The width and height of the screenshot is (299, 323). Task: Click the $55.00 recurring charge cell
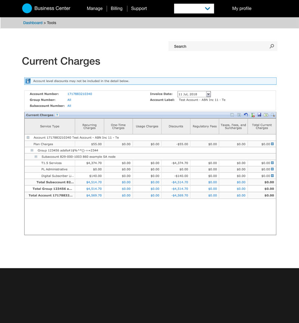[96, 144]
